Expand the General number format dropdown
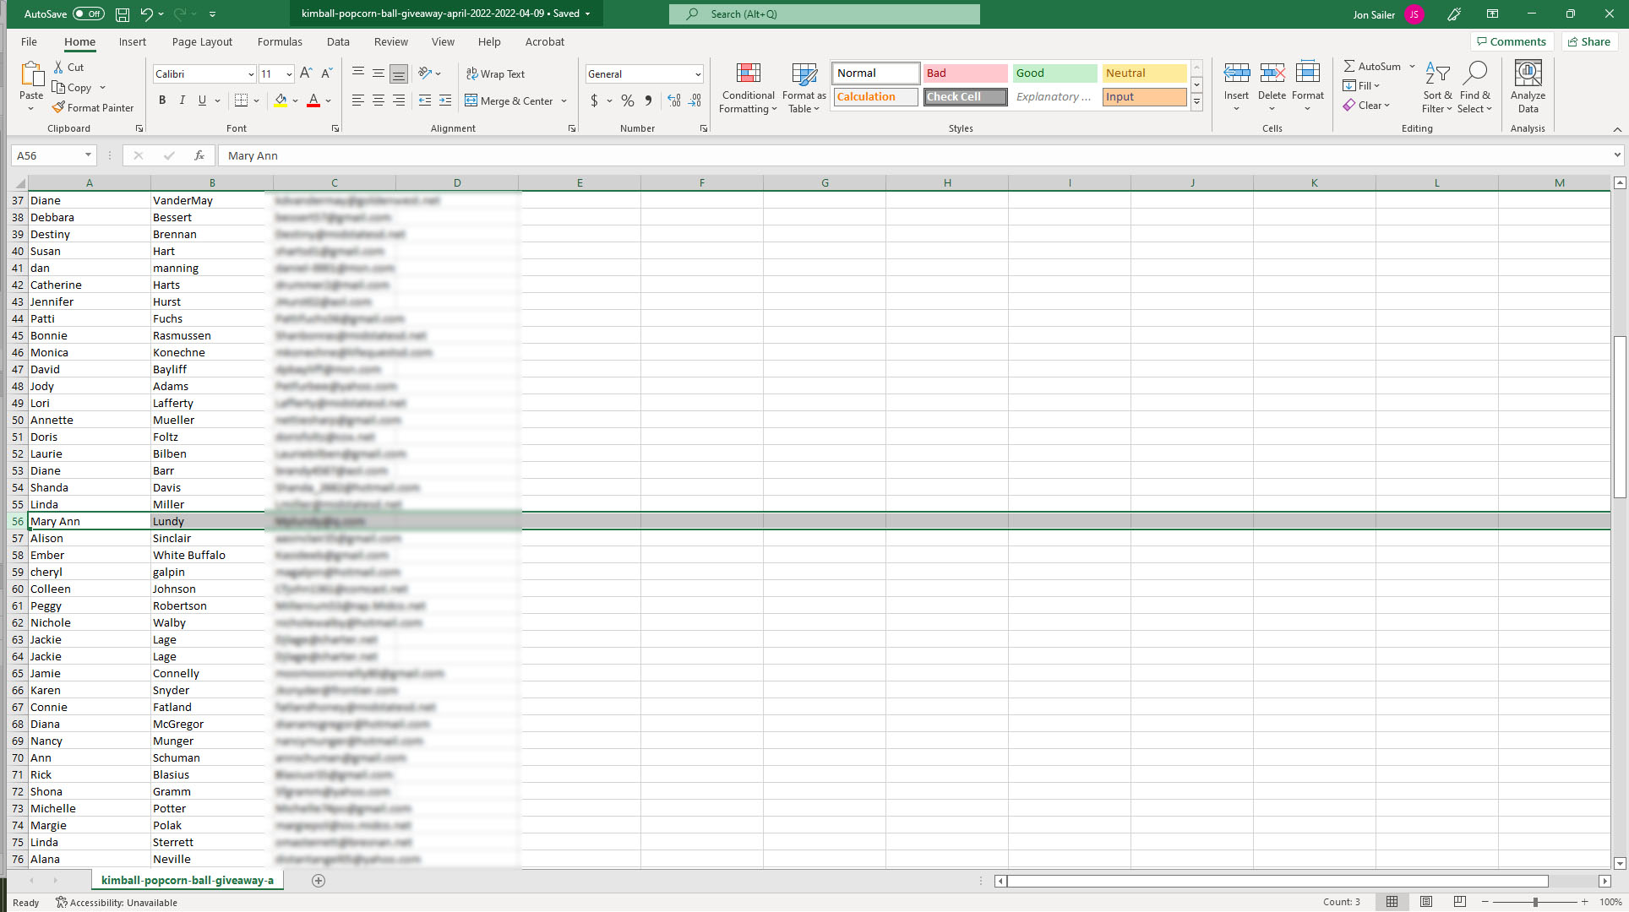 click(698, 74)
